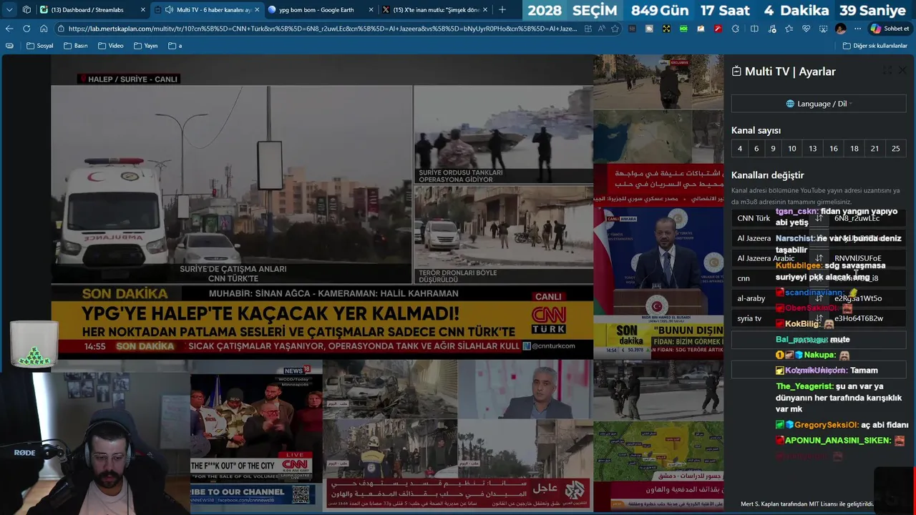Image resolution: width=916 pixels, height=515 pixels.
Task: Set channel count to 16
Action: click(834, 149)
